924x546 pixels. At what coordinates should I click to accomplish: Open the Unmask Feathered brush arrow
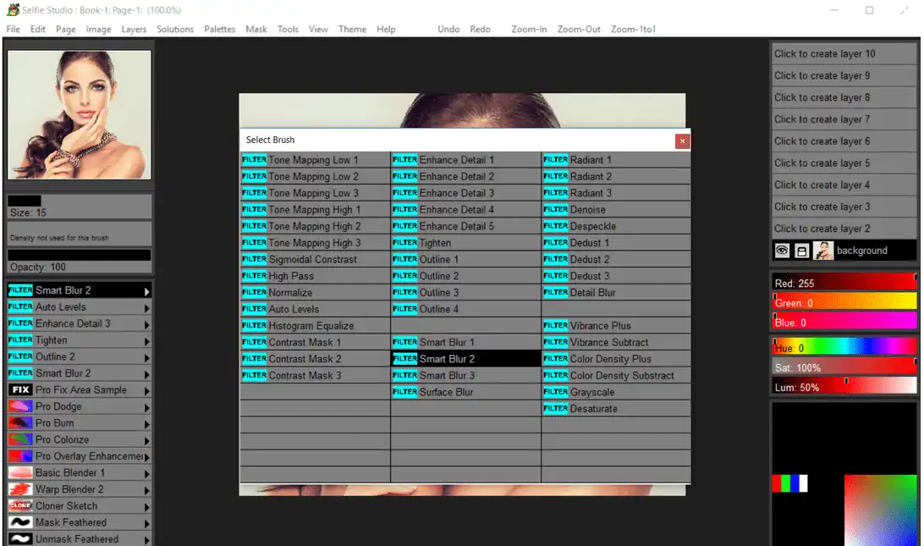[x=147, y=539]
